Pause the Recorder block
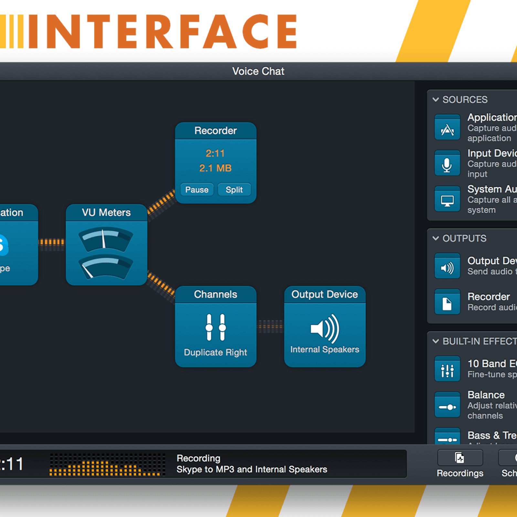Viewport: 517px width, 517px height. [196, 190]
